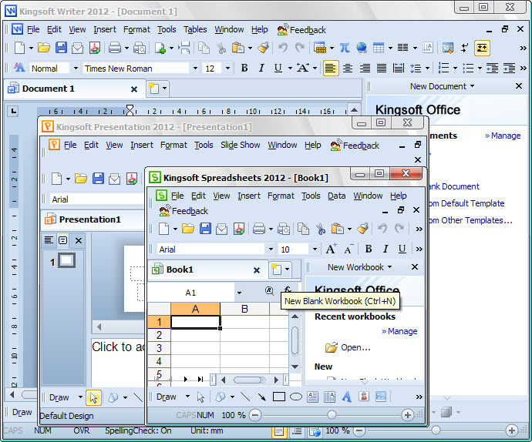Click the insert function fx icon
The height and width of the screenshot is (442, 532).
288,290
